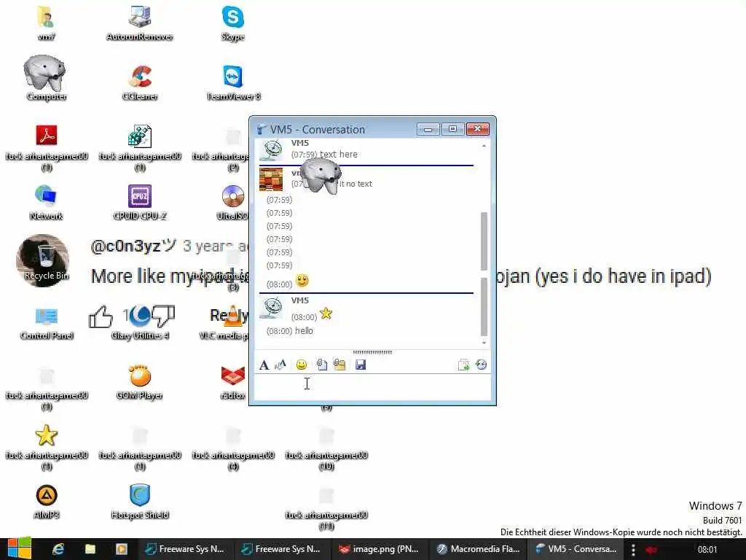Click the font size icon beside the A
Screen dimensions: 746x560
280,365
